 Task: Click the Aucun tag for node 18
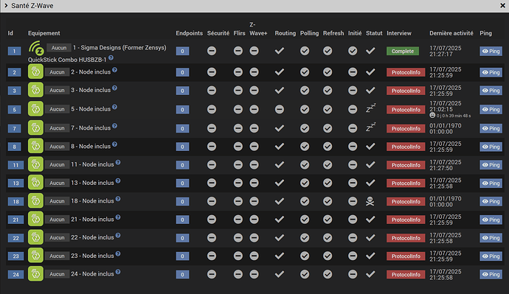[x=57, y=201]
